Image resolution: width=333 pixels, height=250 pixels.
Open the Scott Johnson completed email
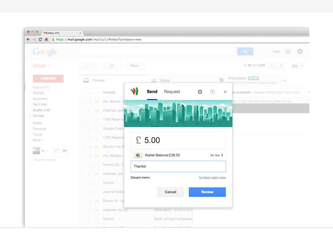click(x=173, y=219)
